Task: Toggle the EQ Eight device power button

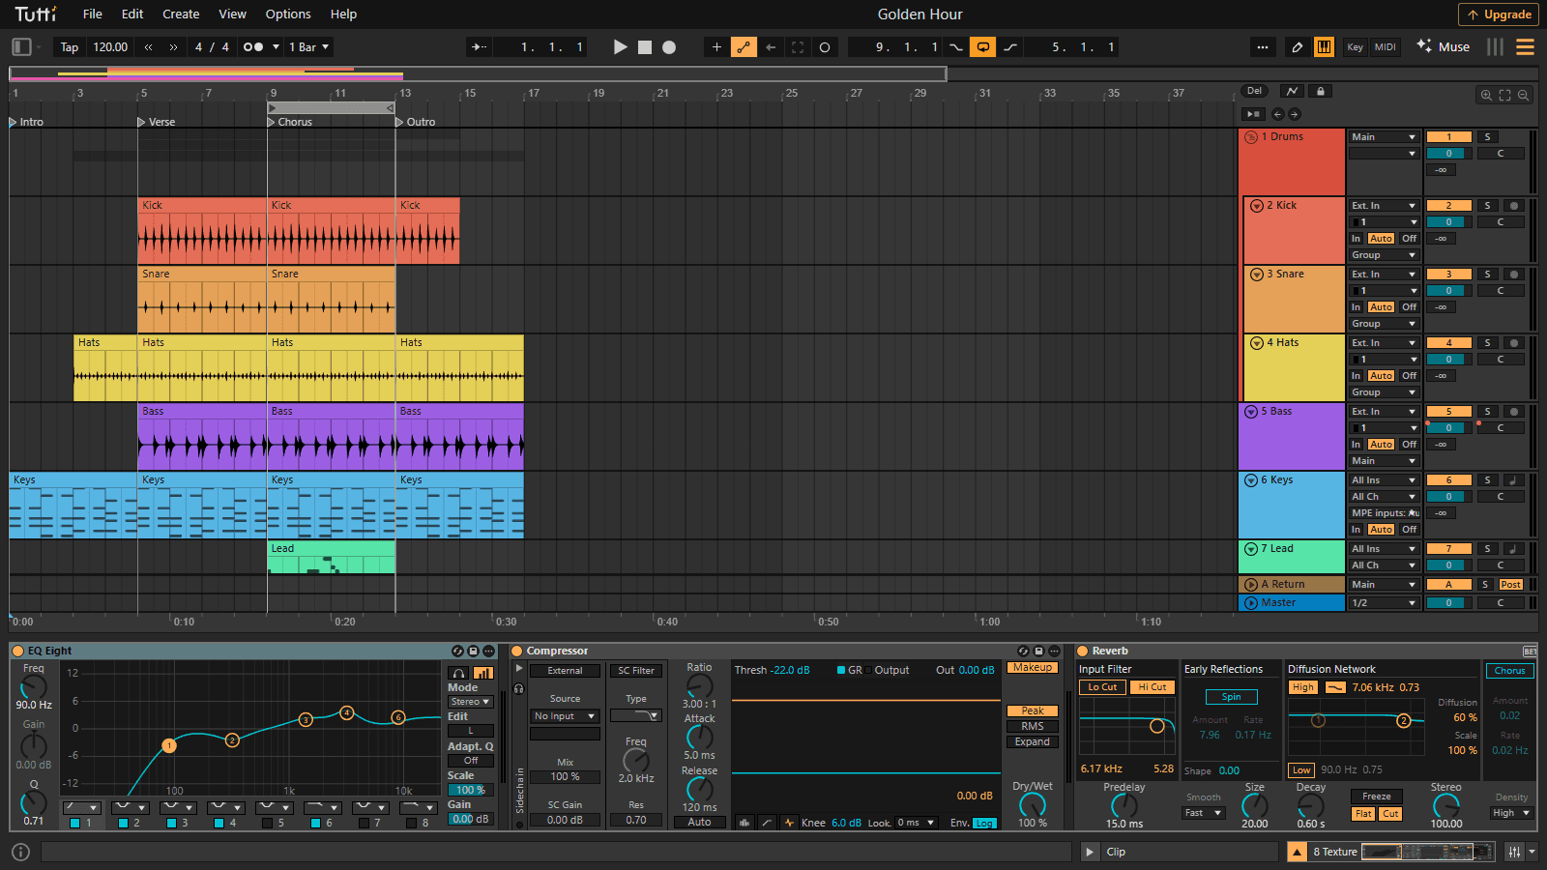Action: coord(19,651)
